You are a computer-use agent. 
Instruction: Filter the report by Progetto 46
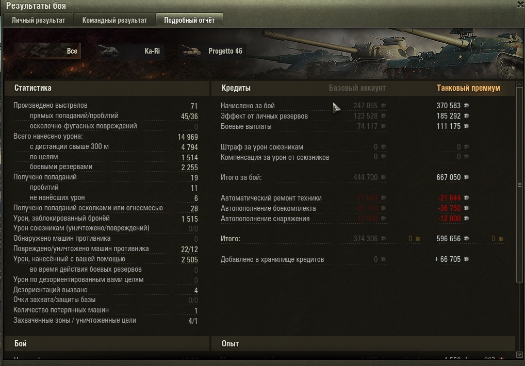coord(212,51)
